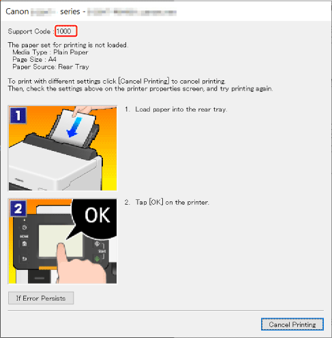Open the If Error Persists help
Image resolution: width=332 pixels, height=338 pixels.
tap(41, 298)
